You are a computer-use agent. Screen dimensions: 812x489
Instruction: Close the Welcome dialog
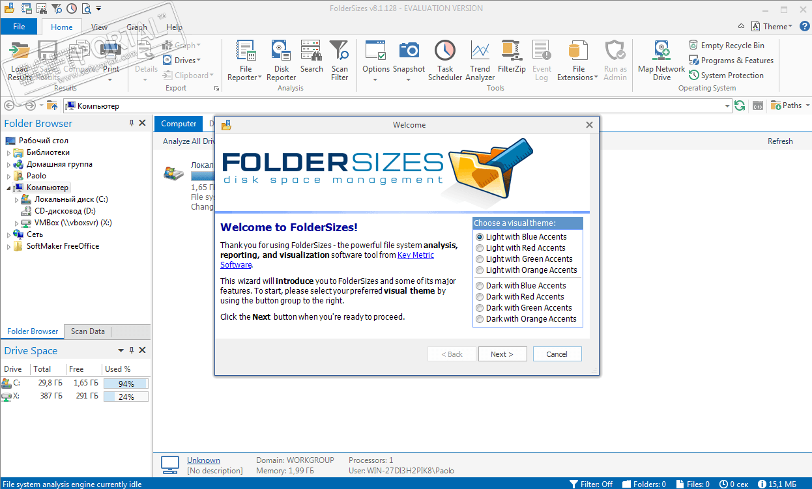[589, 125]
